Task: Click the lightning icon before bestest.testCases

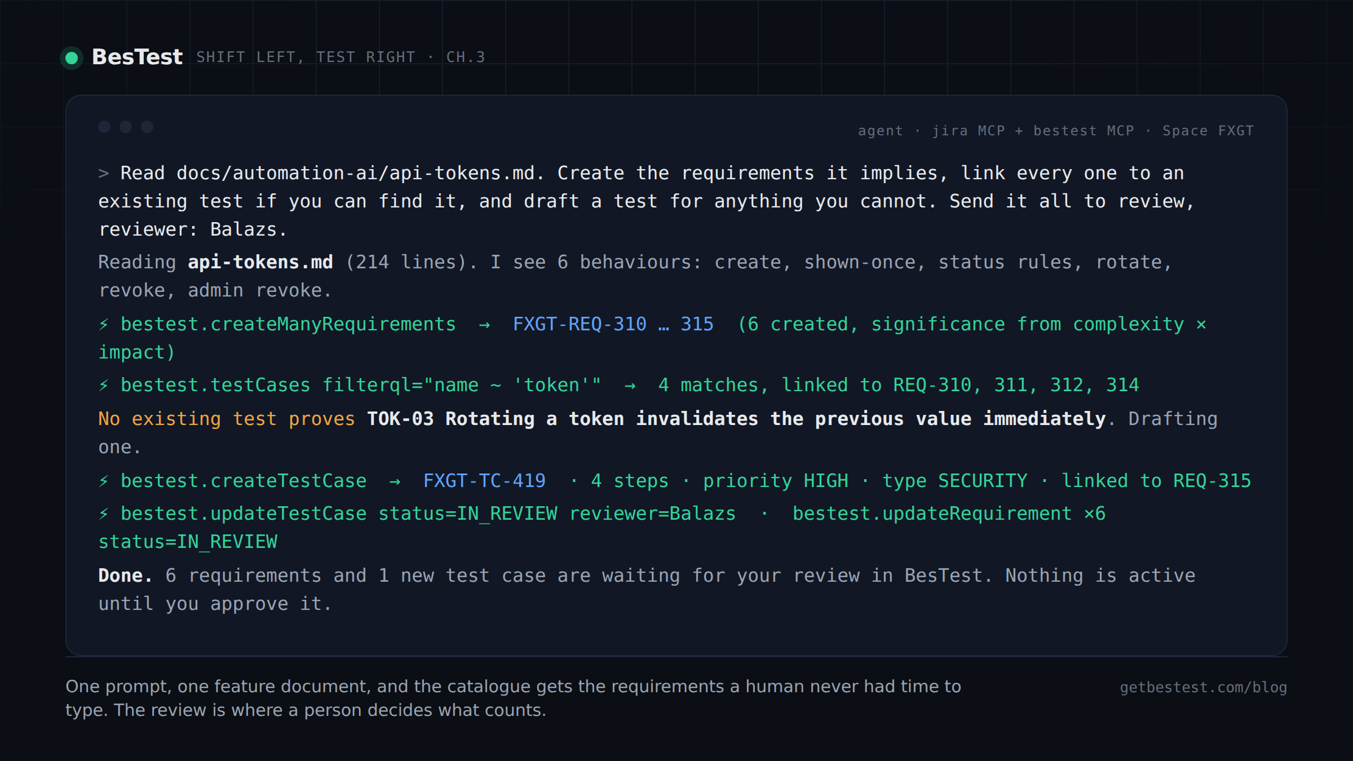Action: (x=104, y=385)
